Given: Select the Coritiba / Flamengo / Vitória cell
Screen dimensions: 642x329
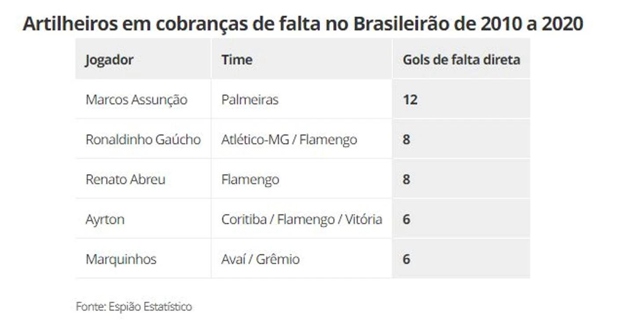Looking at the screenshot, I should (x=302, y=219).
